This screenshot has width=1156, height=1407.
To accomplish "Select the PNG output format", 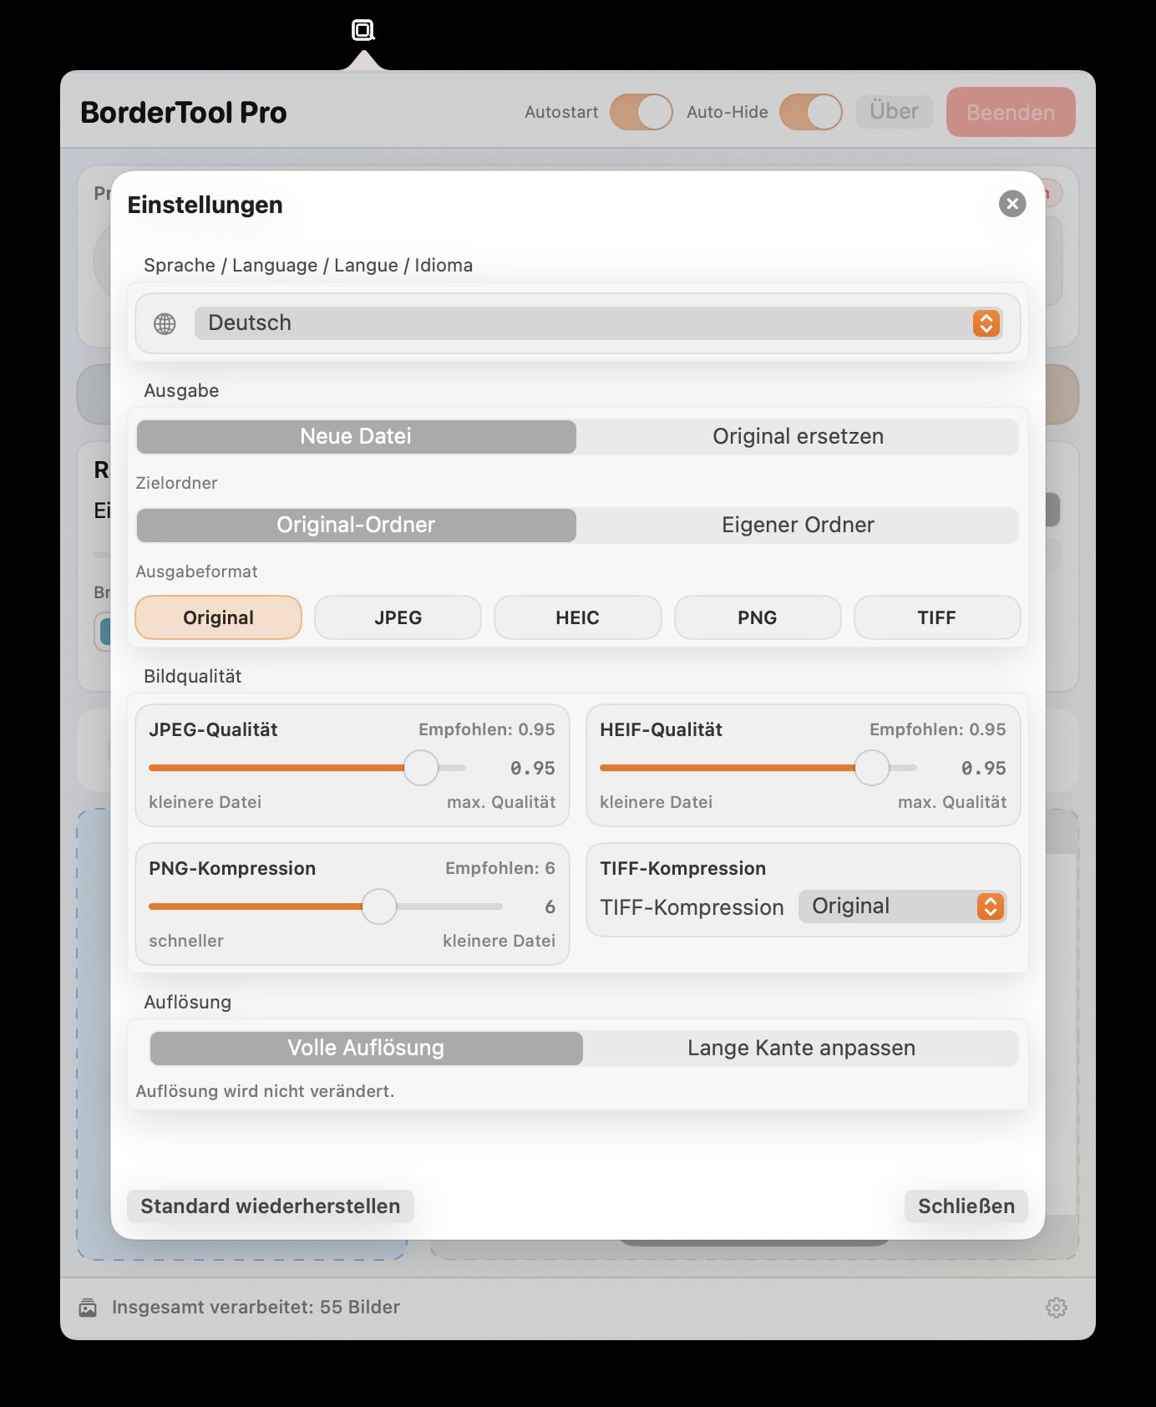I will 758,617.
